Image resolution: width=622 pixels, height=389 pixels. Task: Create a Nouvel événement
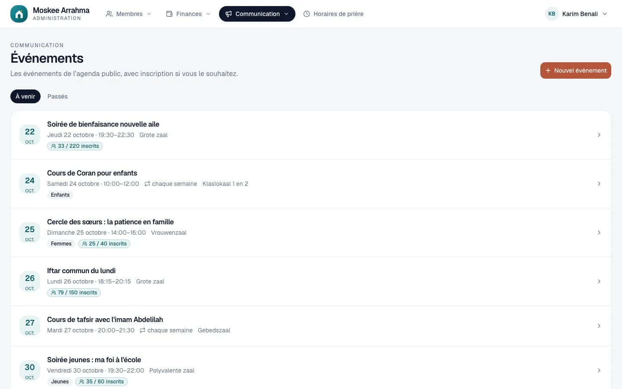pyautogui.click(x=576, y=70)
